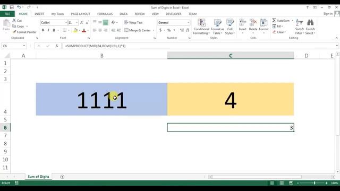Click AutoSum sigma button
Viewport: 340px width, 191px height.
point(281,20)
